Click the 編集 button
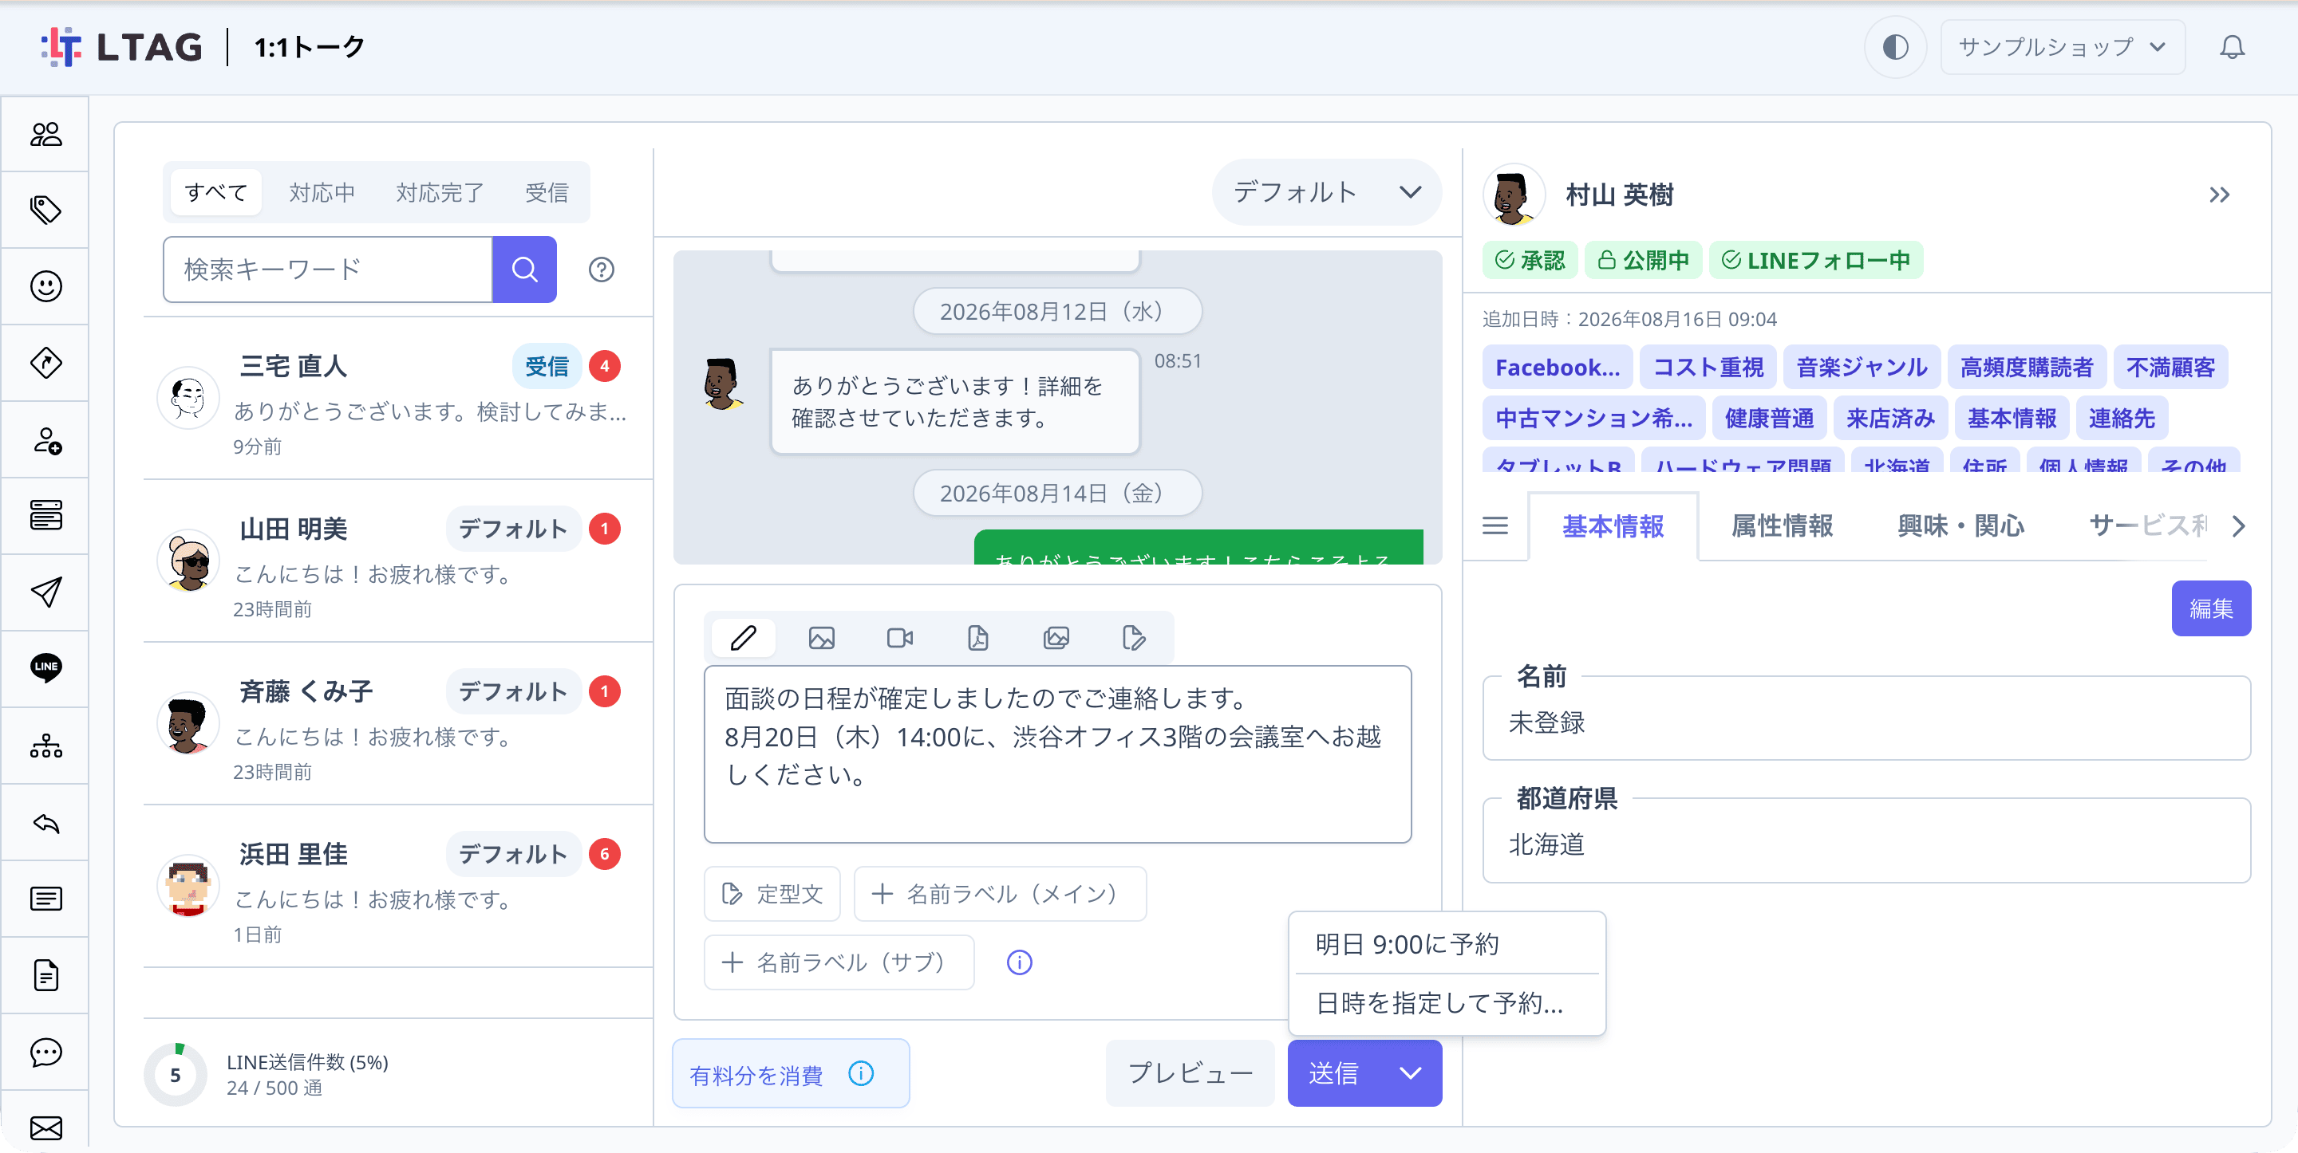The image size is (2298, 1153). tap(2210, 608)
